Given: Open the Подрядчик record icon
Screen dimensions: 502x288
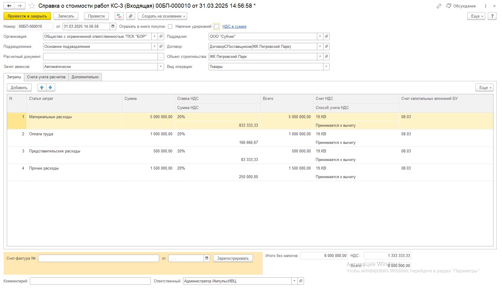Looking at the screenshot, I should (x=326, y=37).
